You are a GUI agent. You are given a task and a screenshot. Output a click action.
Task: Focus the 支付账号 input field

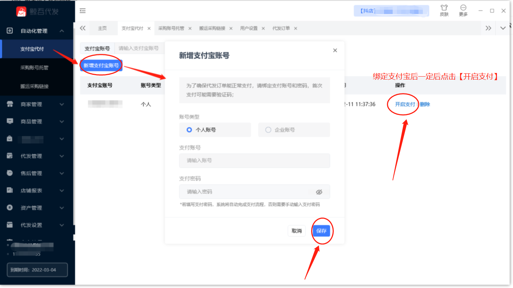pyautogui.click(x=254, y=161)
